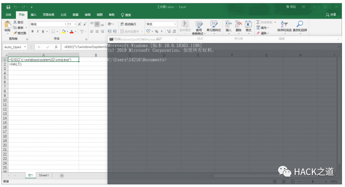Click the Comma Style icon
This screenshot has height=187, width=345.
pos(162,31)
